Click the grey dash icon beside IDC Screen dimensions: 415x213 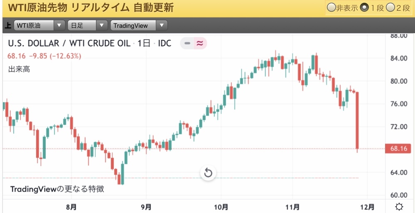click(x=187, y=43)
